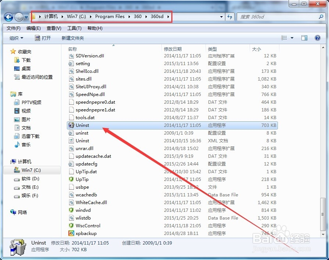Select file name WhiteCache.dll

[x=91, y=203]
